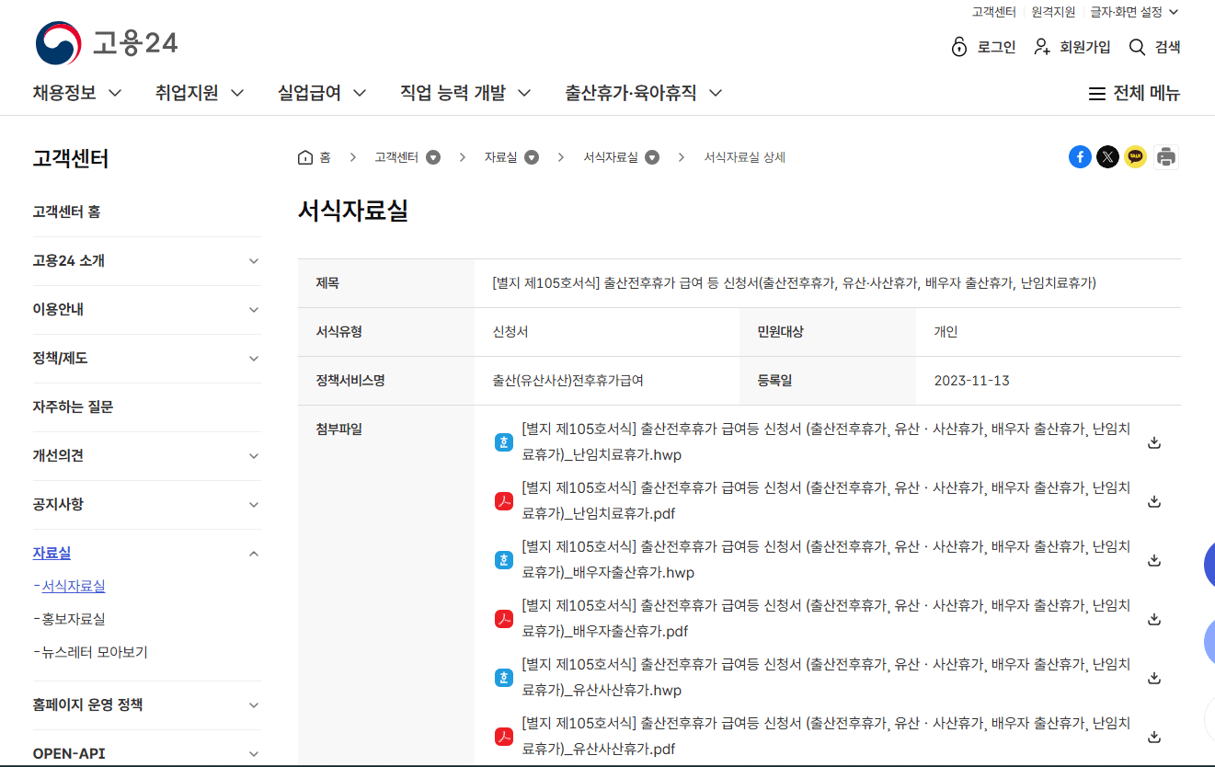The image size is (1215, 767).
Task: Download the 난임치료휴가 HWP file
Action: point(1153,441)
